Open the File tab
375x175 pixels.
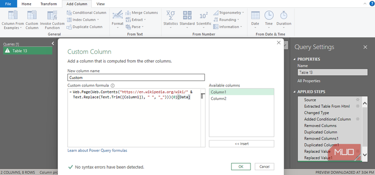(8, 4)
